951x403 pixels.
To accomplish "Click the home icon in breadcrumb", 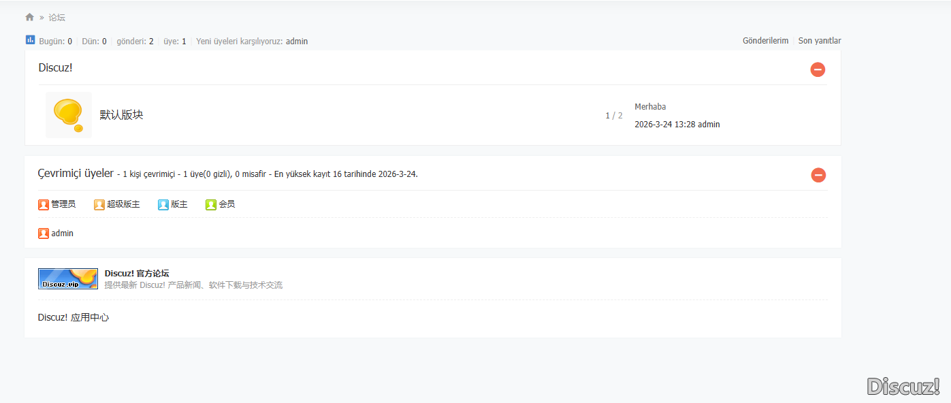I will coord(29,17).
